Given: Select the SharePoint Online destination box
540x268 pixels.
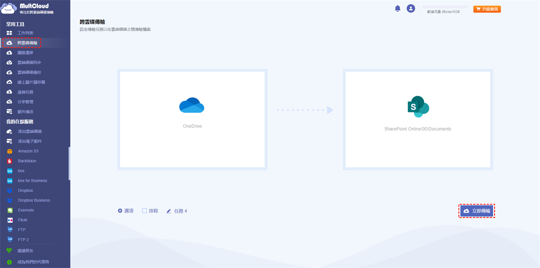Looking at the screenshot, I should pyautogui.click(x=418, y=119).
